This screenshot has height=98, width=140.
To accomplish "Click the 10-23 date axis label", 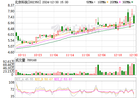I will pos(38,55).
